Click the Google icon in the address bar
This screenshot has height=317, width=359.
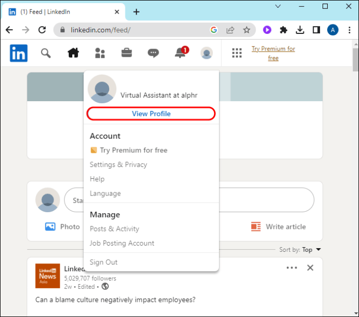pos(214,30)
